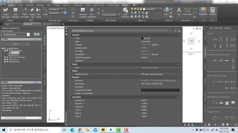Select the Text annotation tool
Viewport: 238px width, 133px height.
179,11
